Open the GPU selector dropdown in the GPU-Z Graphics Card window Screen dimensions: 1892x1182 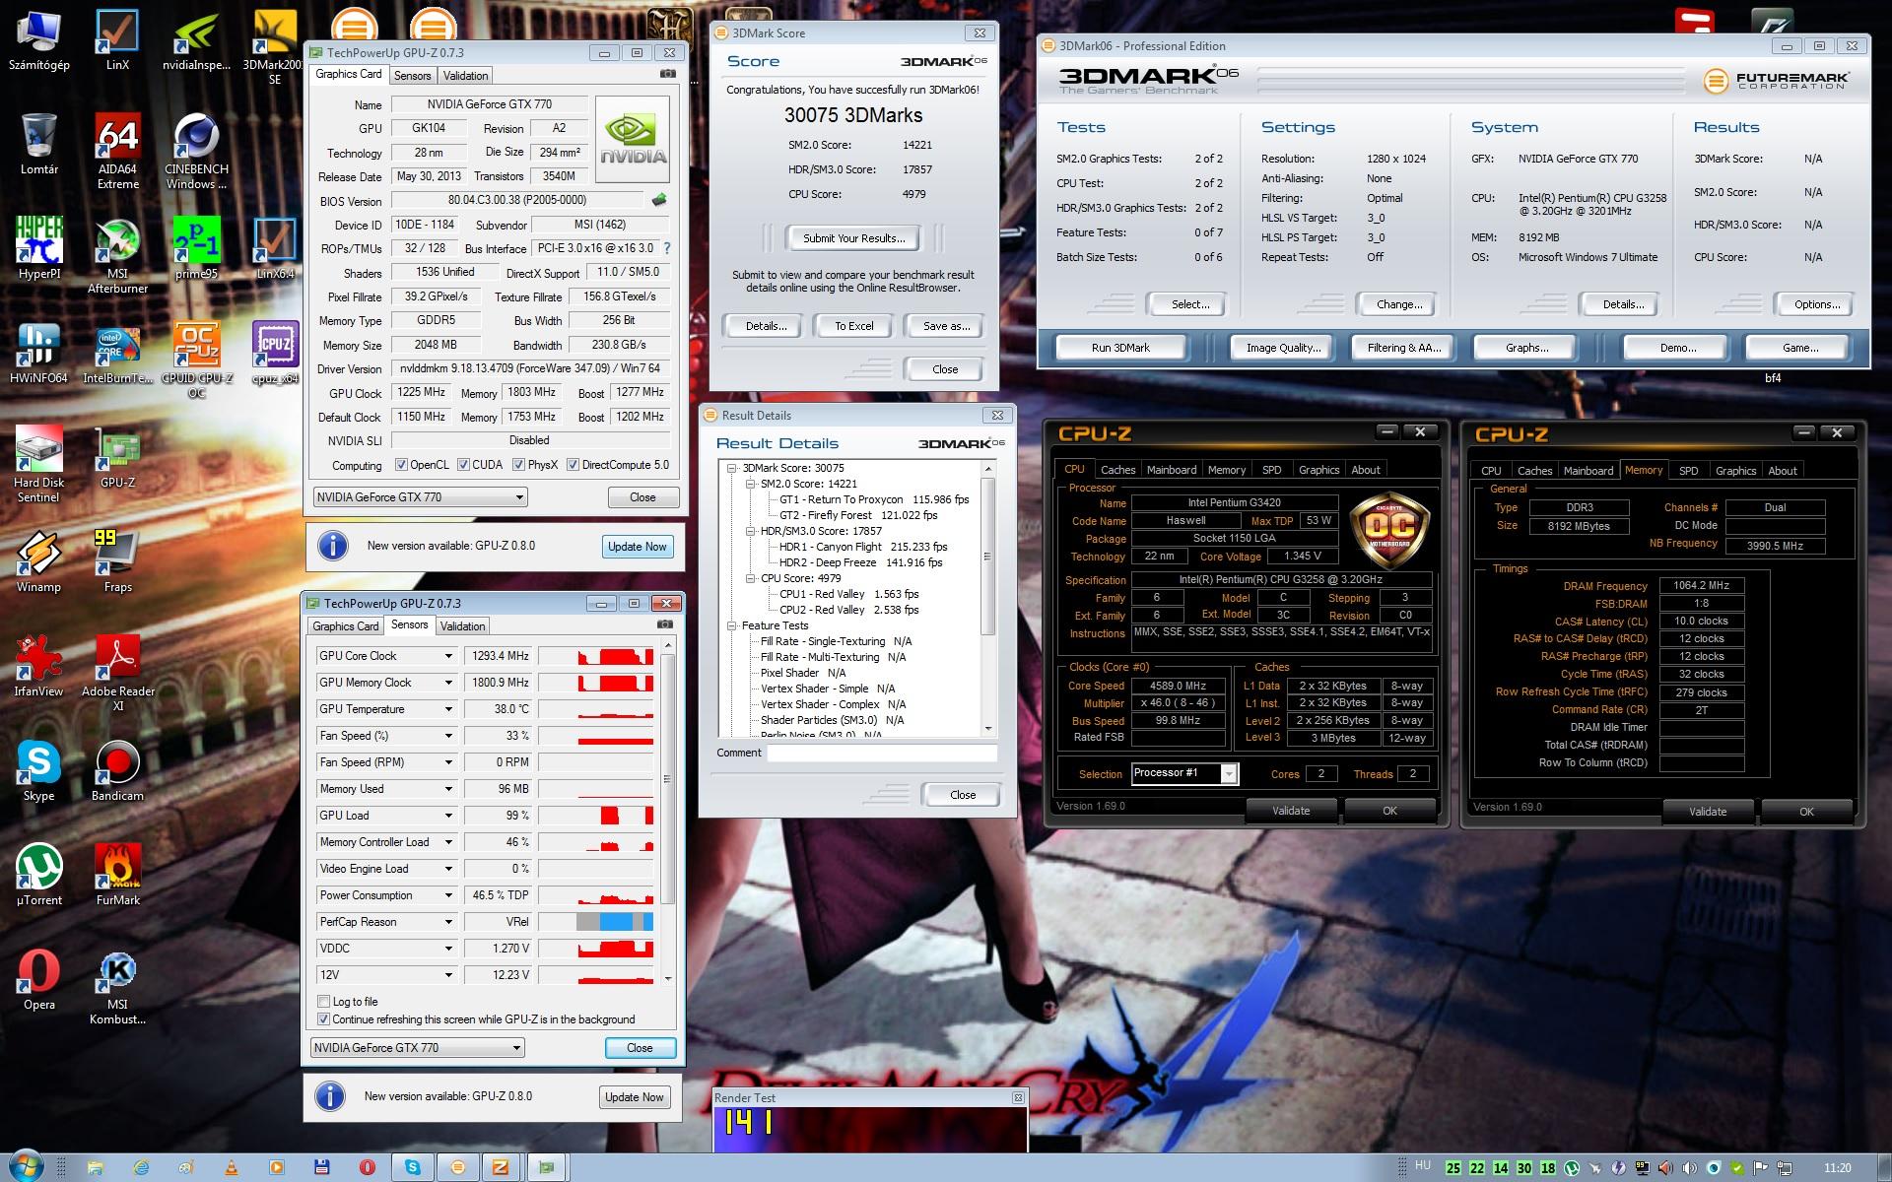421,497
